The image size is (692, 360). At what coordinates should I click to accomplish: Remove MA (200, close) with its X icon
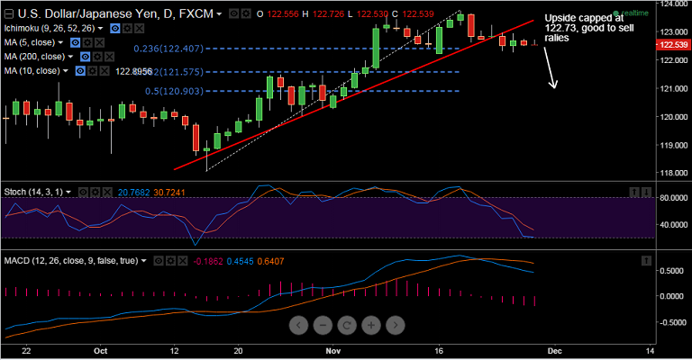point(109,57)
